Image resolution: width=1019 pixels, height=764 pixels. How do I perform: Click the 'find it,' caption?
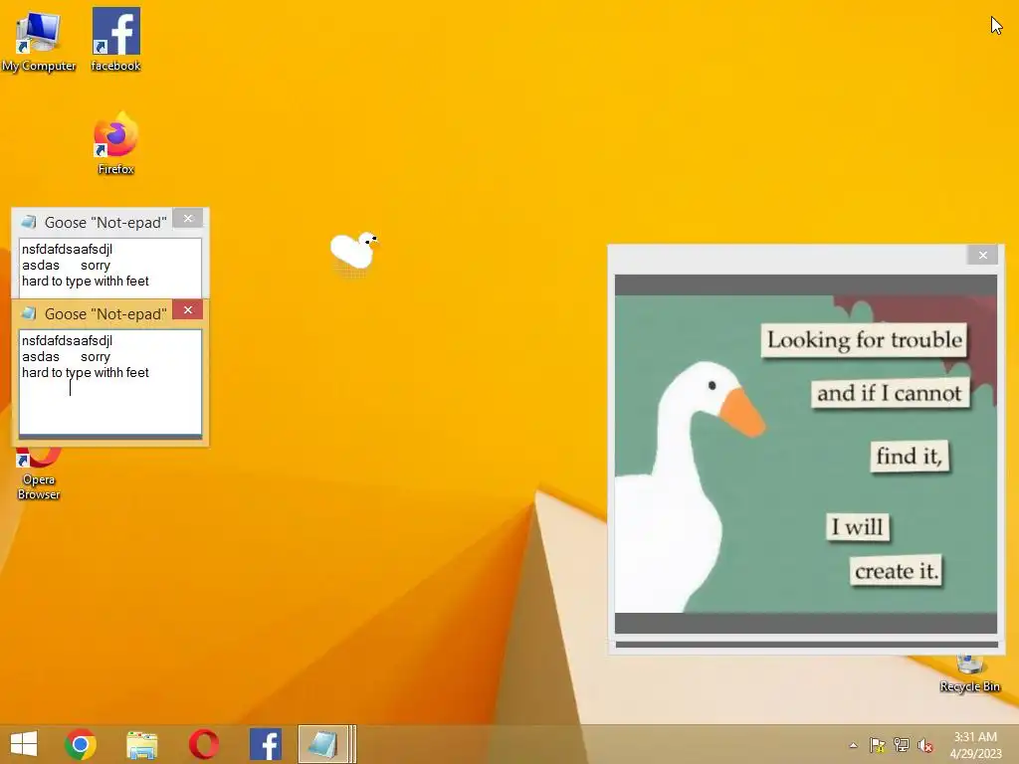pyautogui.click(x=910, y=456)
